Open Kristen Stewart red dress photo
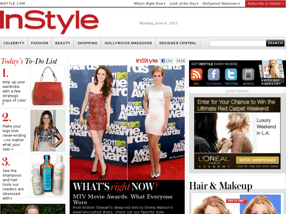 pyautogui.click(x=98, y=123)
